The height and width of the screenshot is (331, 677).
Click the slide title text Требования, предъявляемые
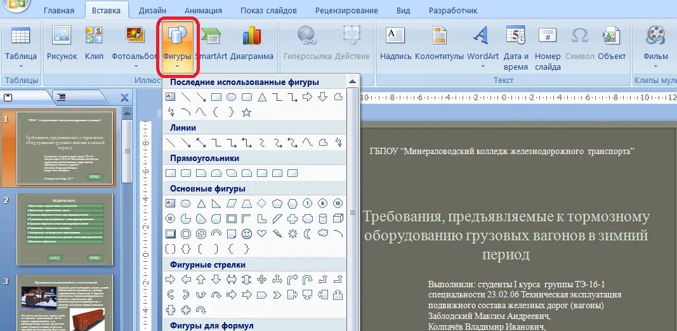pos(506,236)
